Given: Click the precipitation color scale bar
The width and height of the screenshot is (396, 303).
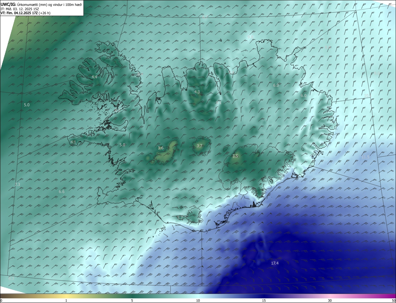Looking at the screenshot, I should pyautogui.click(x=198, y=296).
